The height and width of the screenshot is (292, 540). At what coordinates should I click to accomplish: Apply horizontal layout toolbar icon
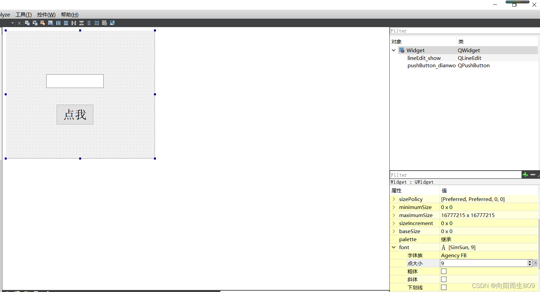58,23
